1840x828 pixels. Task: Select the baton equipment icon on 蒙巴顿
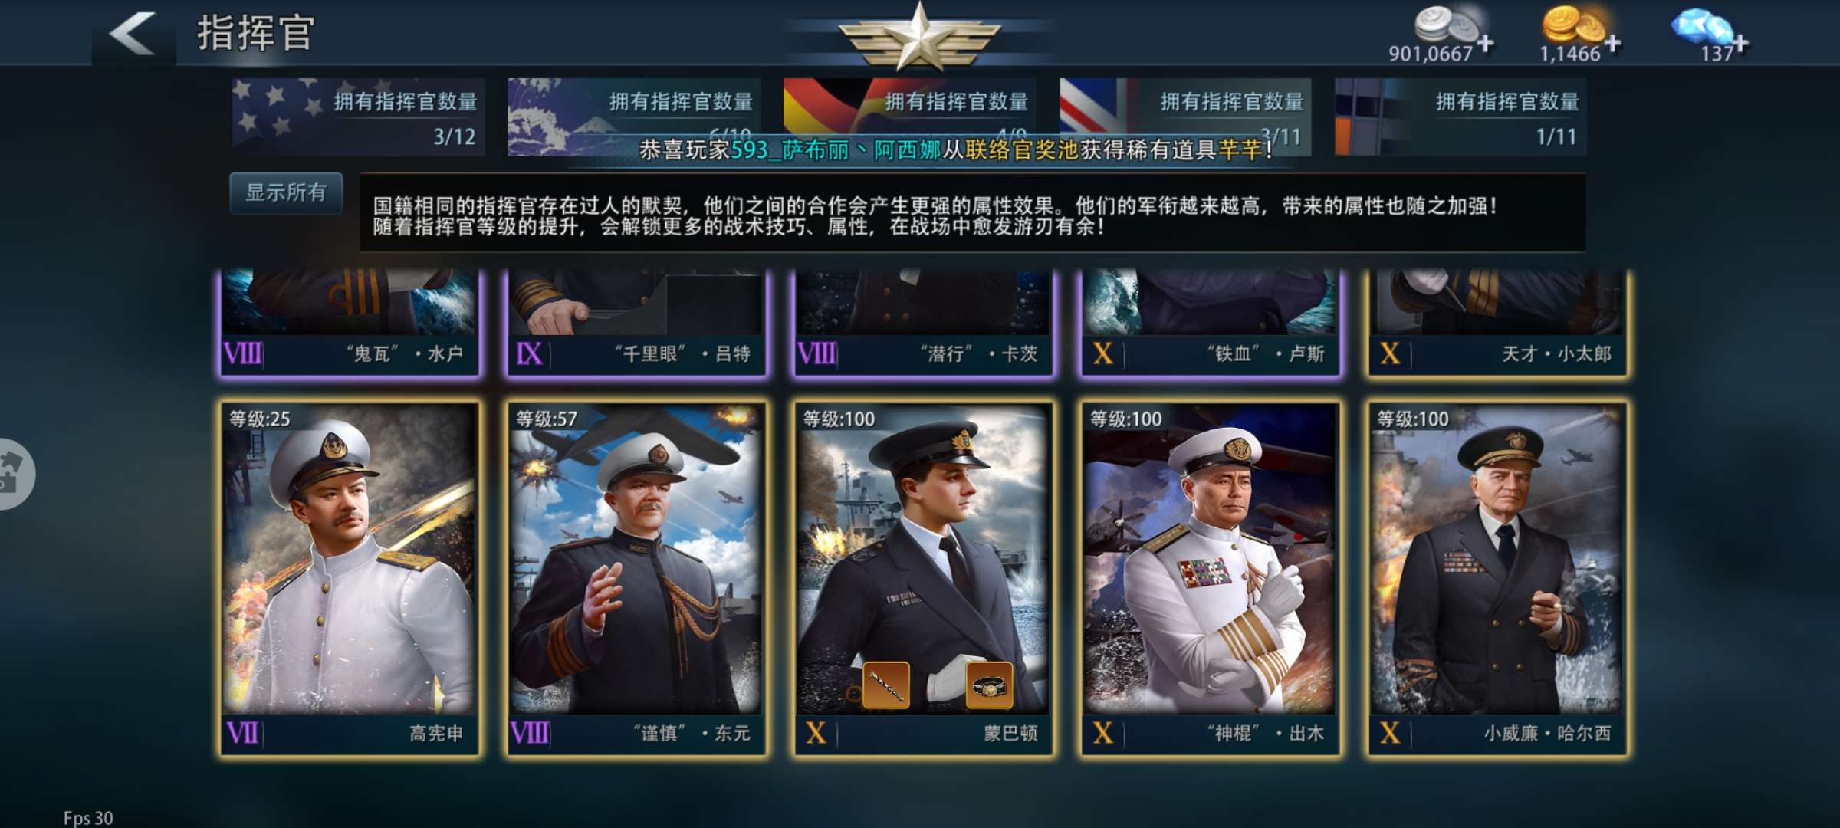click(886, 685)
